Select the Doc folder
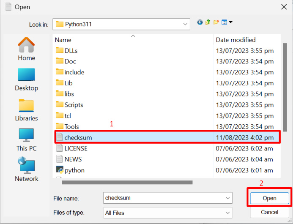 point(66,61)
